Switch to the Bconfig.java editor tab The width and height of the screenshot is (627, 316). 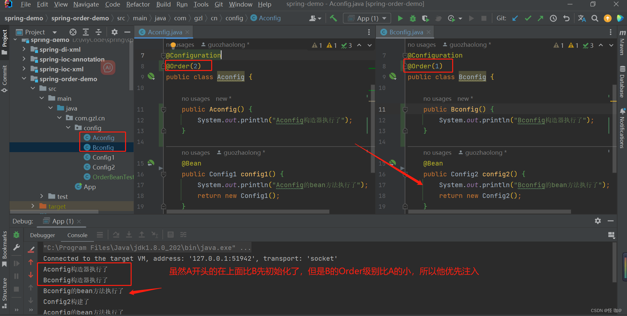click(x=406, y=32)
